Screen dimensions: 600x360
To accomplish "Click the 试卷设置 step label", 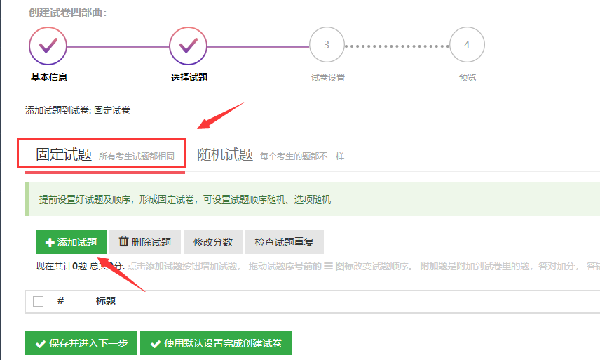I will 328,78.
